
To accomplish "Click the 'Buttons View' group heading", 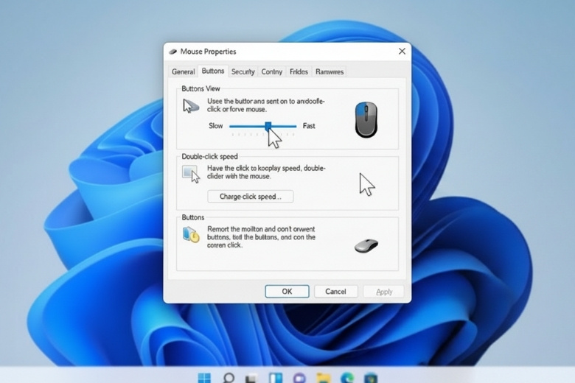I will pyautogui.click(x=201, y=88).
